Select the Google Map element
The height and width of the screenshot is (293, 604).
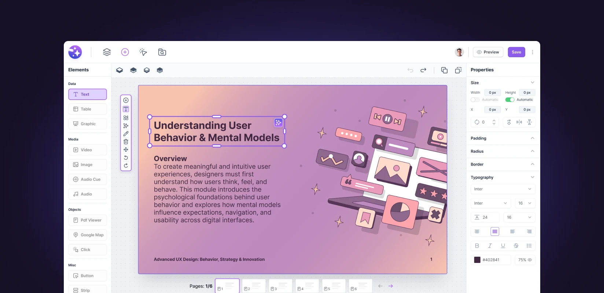pyautogui.click(x=88, y=235)
